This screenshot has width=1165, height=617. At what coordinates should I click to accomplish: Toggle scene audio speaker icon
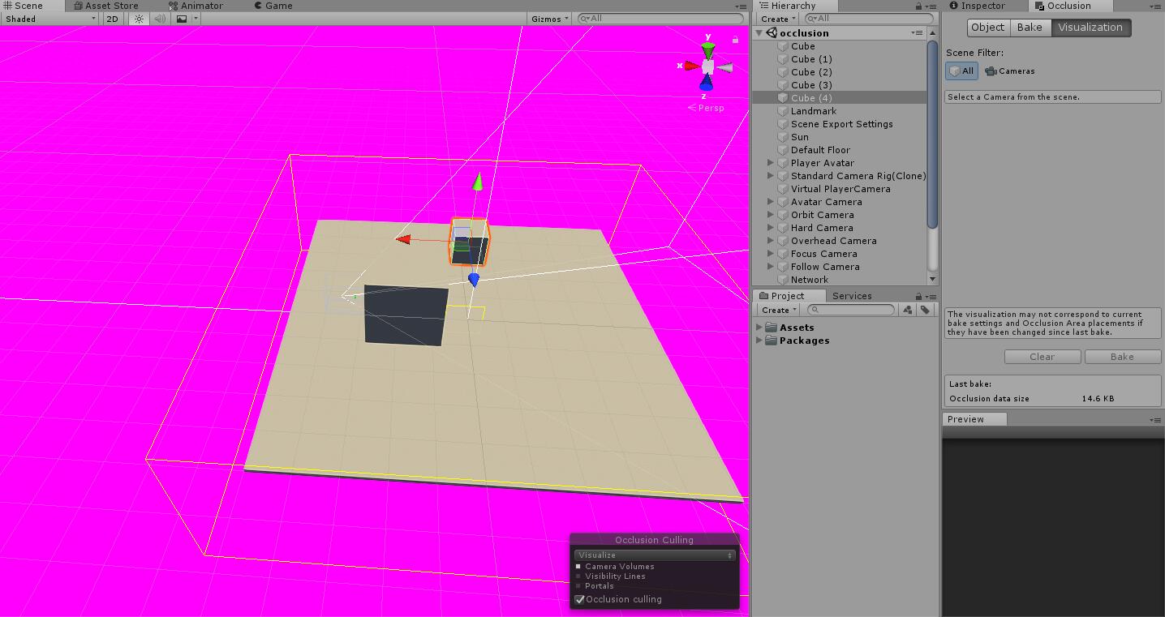point(160,19)
